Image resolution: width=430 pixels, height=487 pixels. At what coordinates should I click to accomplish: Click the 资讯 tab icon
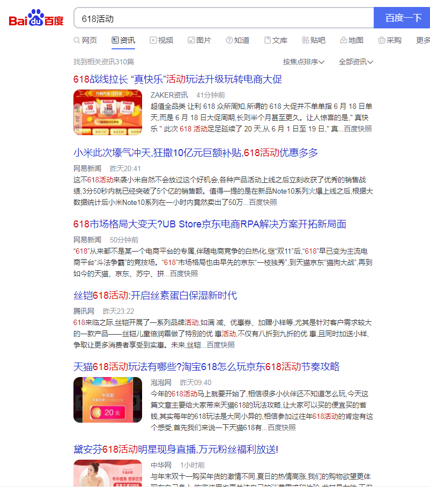115,40
